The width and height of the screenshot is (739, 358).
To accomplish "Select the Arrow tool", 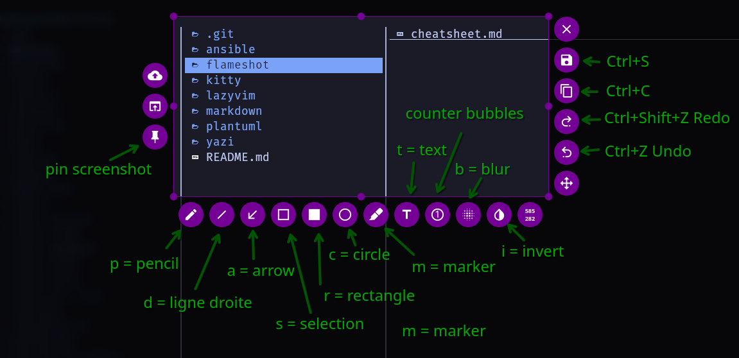I will coord(252,215).
